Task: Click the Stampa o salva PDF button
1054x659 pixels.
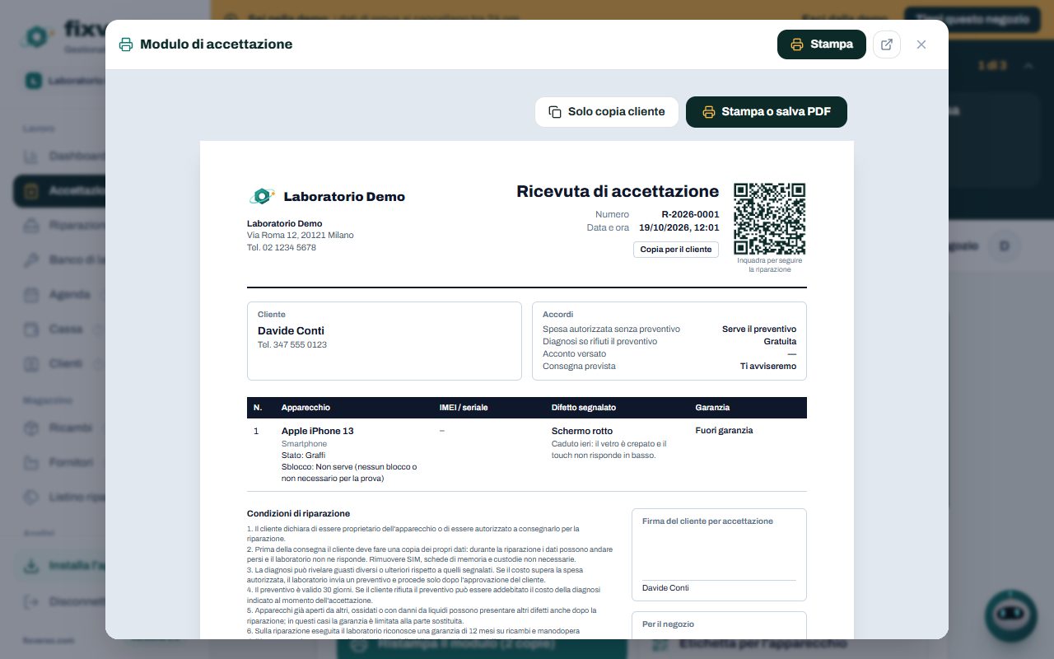Action: (x=766, y=112)
